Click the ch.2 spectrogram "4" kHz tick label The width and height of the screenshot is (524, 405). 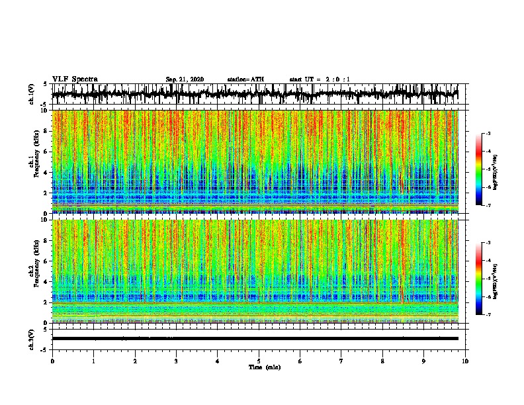pos(46,282)
